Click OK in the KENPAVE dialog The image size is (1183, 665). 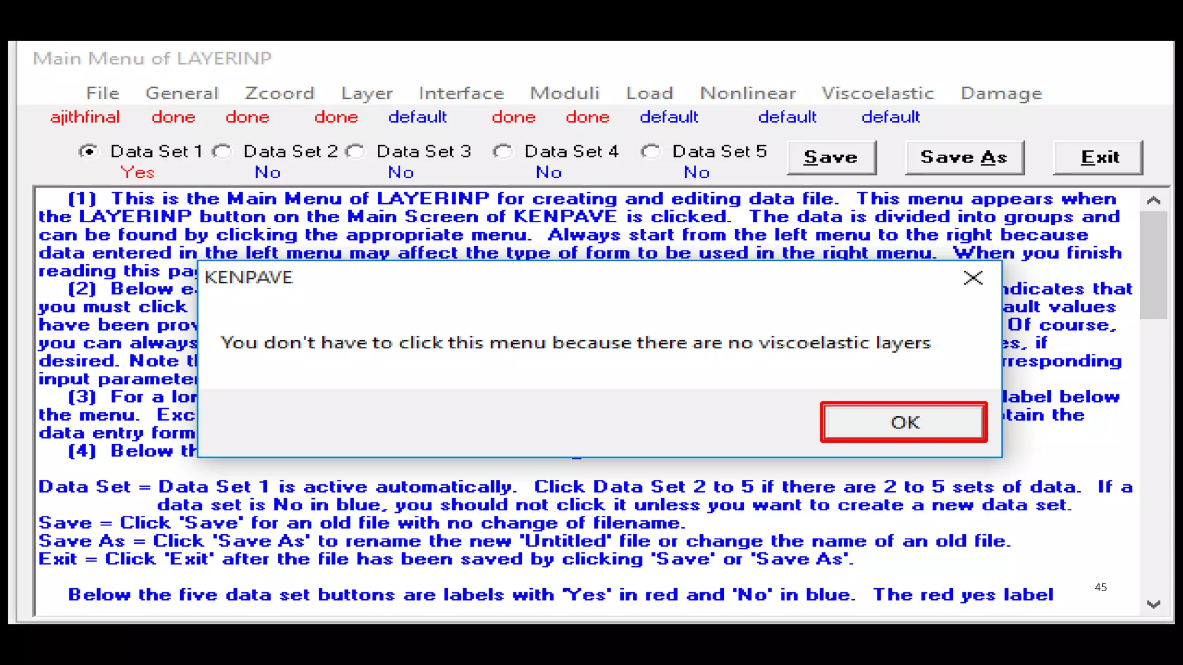pyautogui.click(x=903, y=423)
